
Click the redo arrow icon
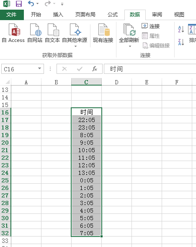coord(48,3)
